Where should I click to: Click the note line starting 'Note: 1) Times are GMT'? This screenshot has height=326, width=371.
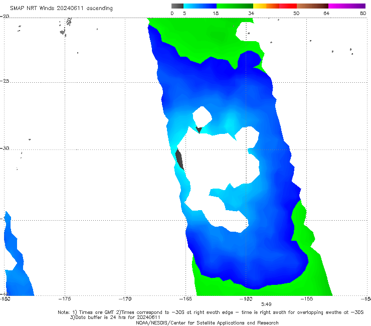[x=211, y=312]
